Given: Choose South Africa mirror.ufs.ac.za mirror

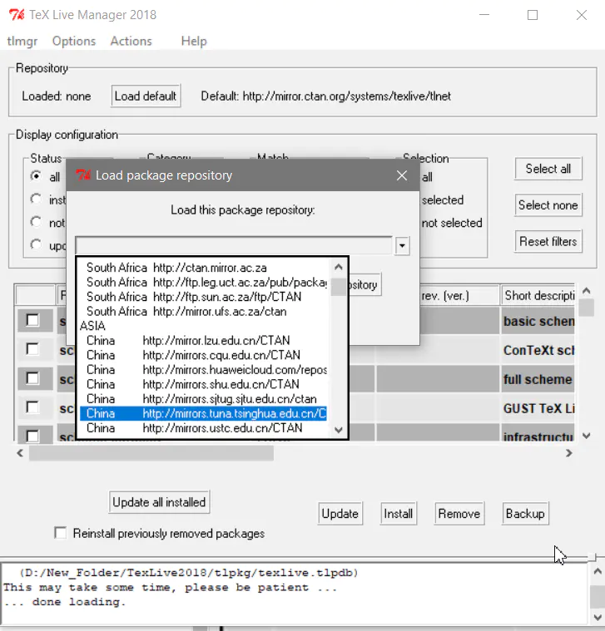Looking at the screenshot, I should pos(203,312).
